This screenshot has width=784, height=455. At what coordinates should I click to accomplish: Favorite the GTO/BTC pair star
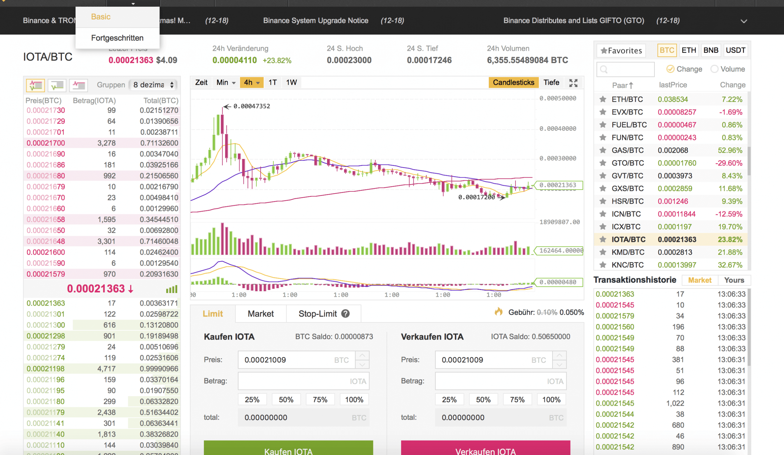(x=603, y=163)
